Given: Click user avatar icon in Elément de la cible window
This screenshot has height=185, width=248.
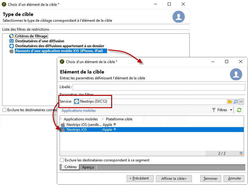Looking at the screenshot, I should pos(236,74).
